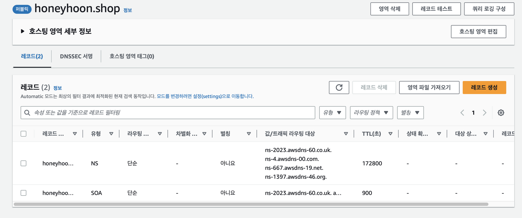The image size is (522, 218).
Task: Click ns-2023.awsdns-60.co.uk. in NS row
Action: 298,150
